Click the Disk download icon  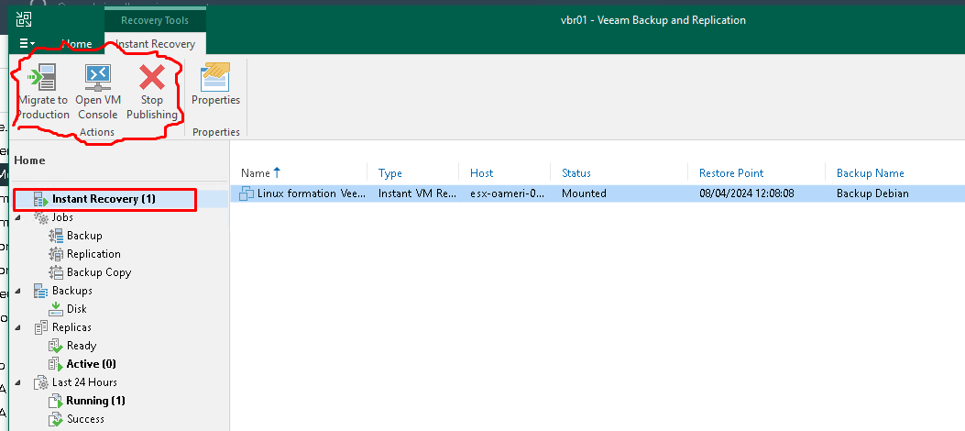tap(56, 309)
